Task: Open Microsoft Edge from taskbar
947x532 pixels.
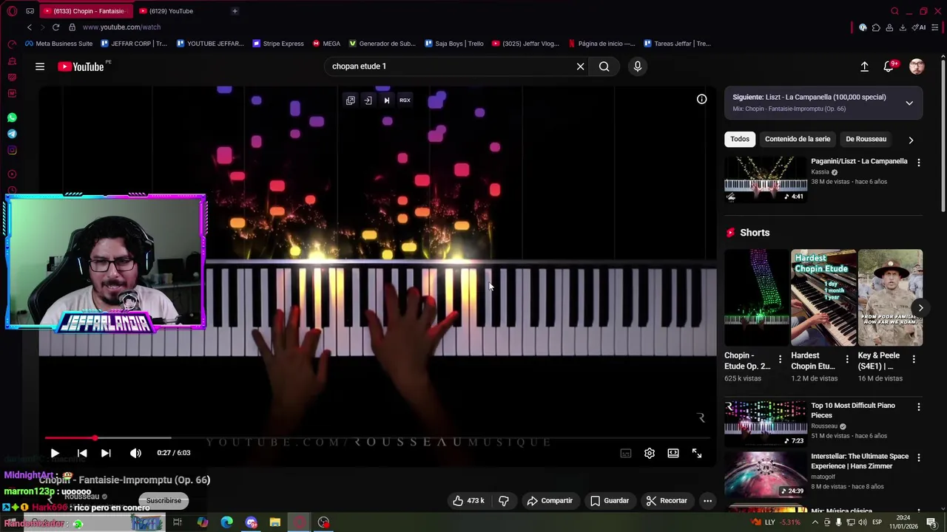Action: pyautogui.click(x=227, y=522)
